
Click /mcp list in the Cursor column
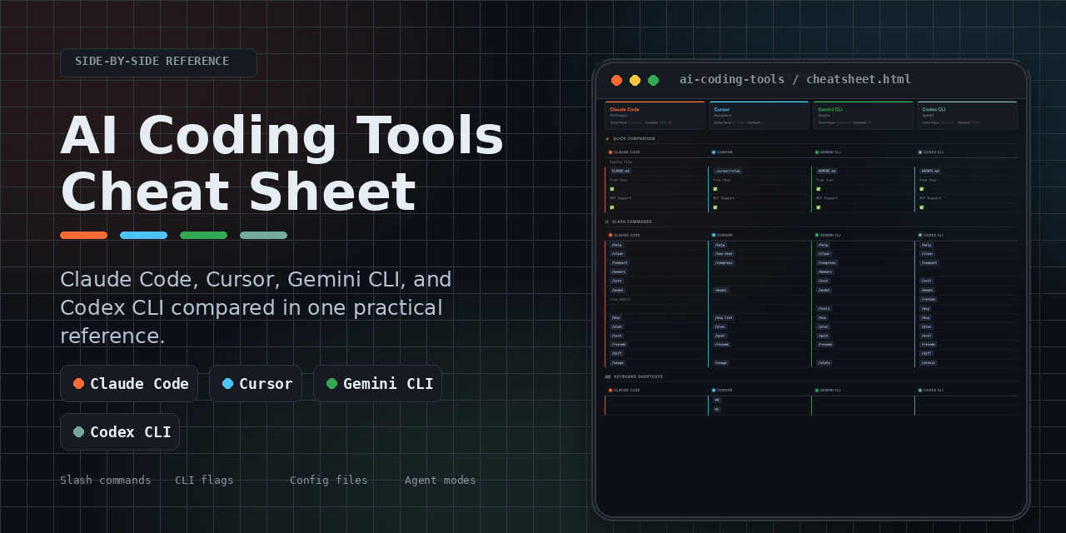pyautogui.click(x=724, y=317)
